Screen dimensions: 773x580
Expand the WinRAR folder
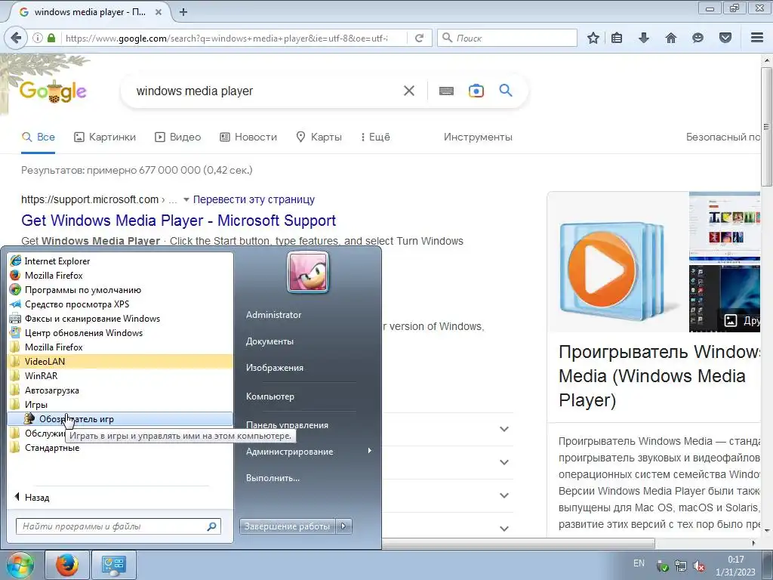click(x=120, y=376)
